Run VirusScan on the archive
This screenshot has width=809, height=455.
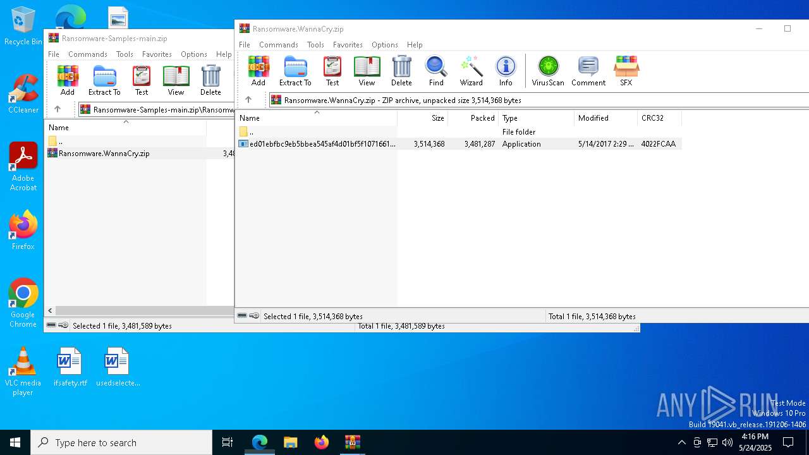point(548,71)
